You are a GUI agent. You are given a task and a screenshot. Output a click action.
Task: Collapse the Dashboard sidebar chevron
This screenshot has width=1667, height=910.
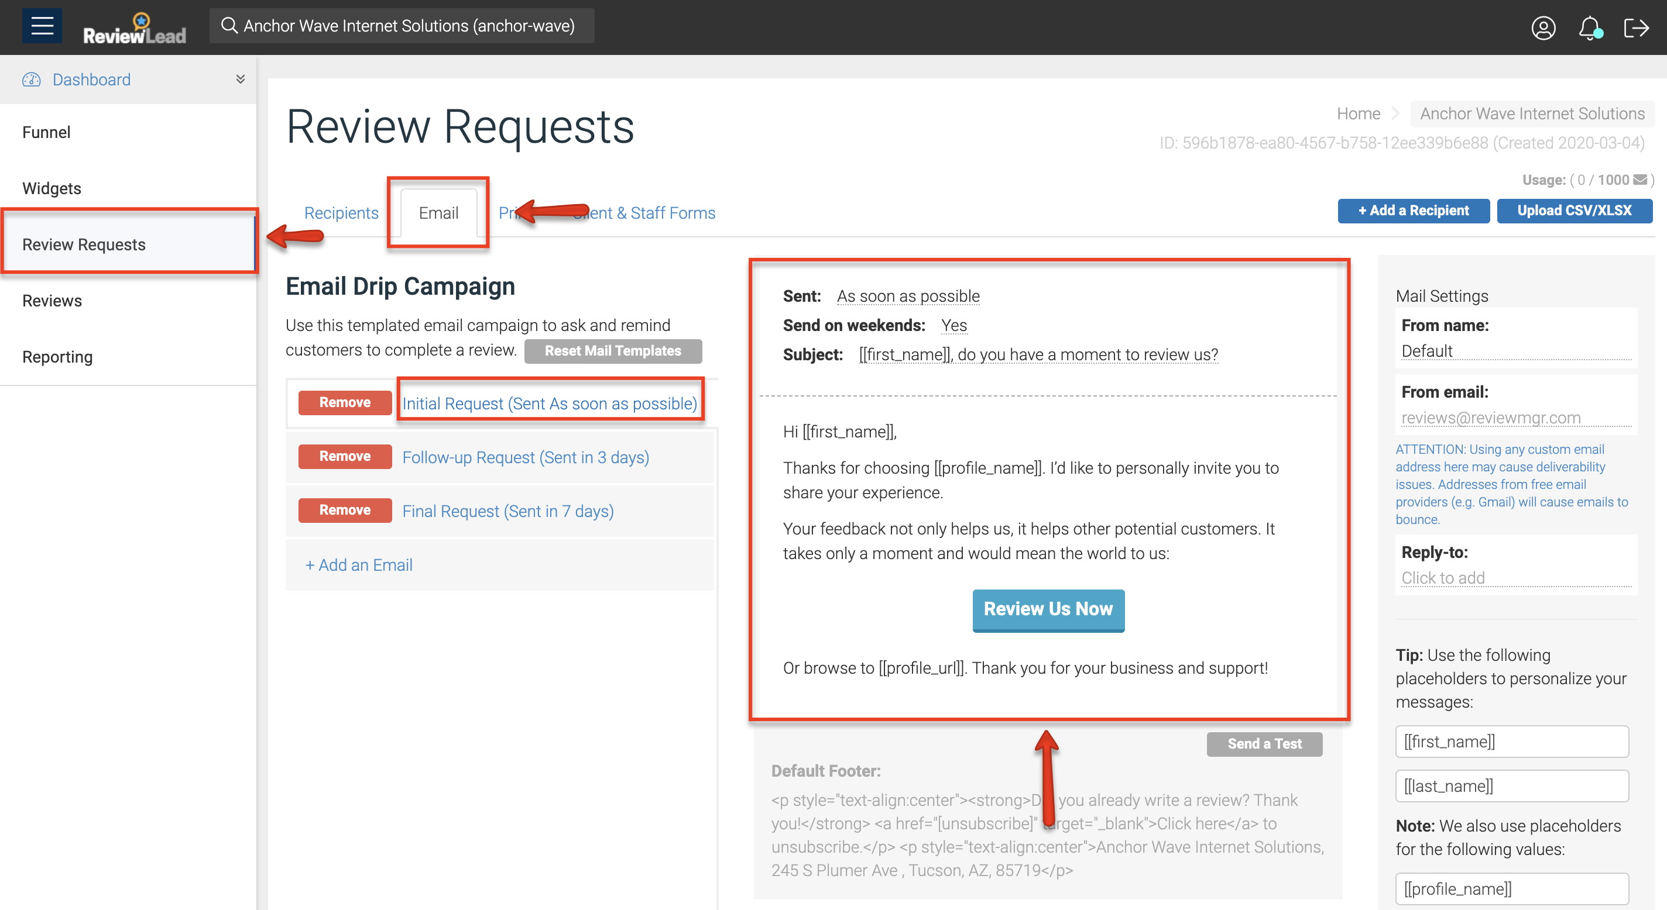pyautogui.click(x=240, y=79)
